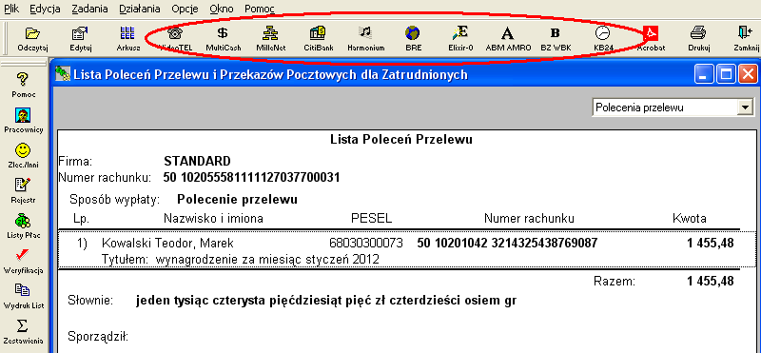Viewport: 761px width, 353px height.
Task: Click employee account number 50 10201042 3214325438769087
Action: click(x=507, y=243)
